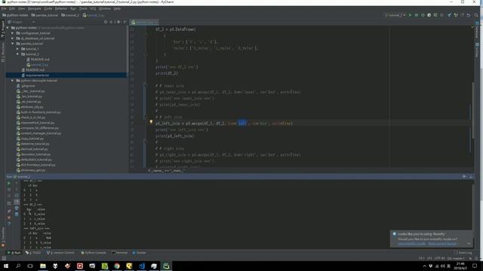The width and height of the screenshot is (483, 271).
Task: Click the undo/revert arrow in top toolbar
Action: [469, 15]
